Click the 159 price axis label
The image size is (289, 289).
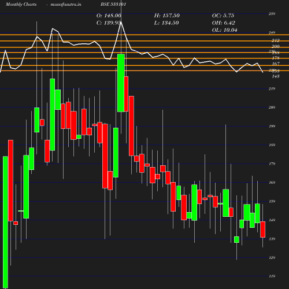click(x=272, y=202)
